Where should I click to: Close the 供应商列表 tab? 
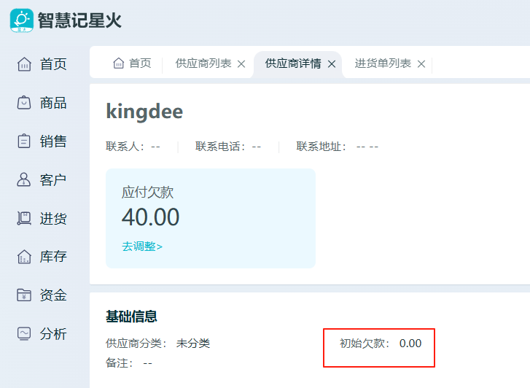tap(241, 64)
